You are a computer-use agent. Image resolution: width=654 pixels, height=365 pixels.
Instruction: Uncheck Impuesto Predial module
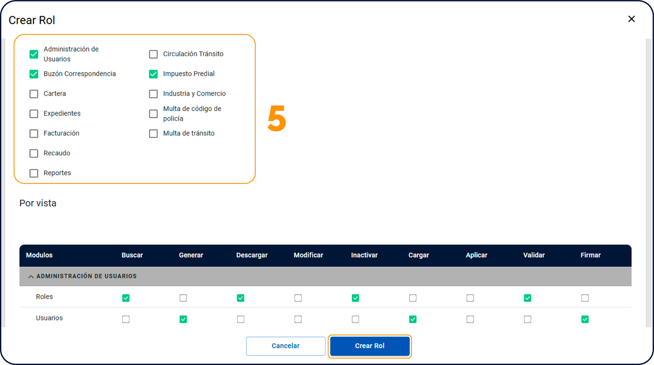[x=153, y=74]
